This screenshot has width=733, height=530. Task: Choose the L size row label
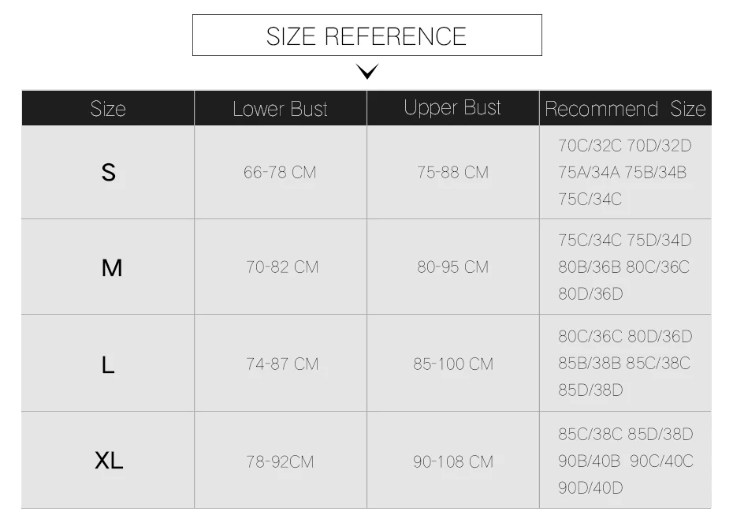108,364
